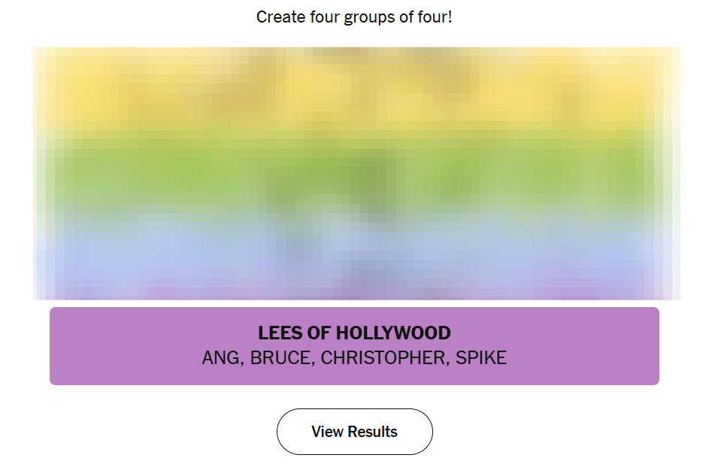The image size is (709, 473).
Task: Click the "Create four groups of four!" heading
Action: point(354,17)
